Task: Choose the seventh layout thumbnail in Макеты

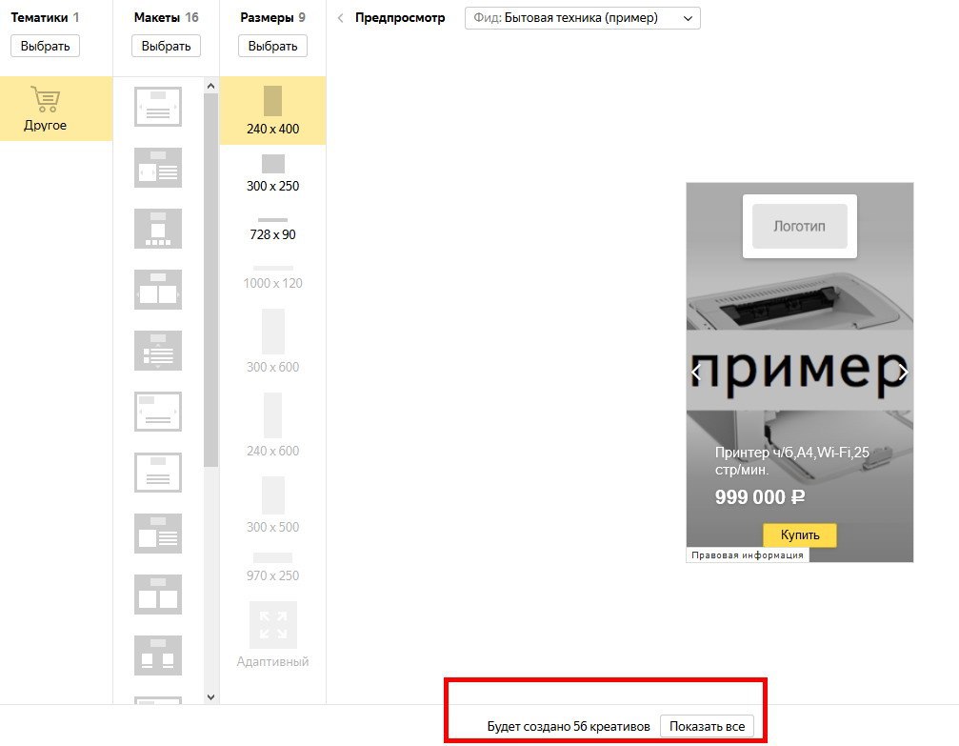Action: click(158, 473)
